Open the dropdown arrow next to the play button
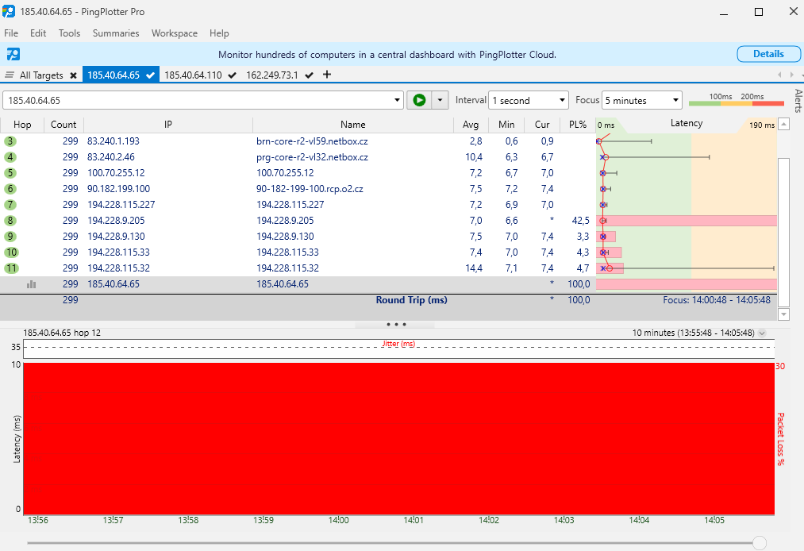 [x=440, y=101]
